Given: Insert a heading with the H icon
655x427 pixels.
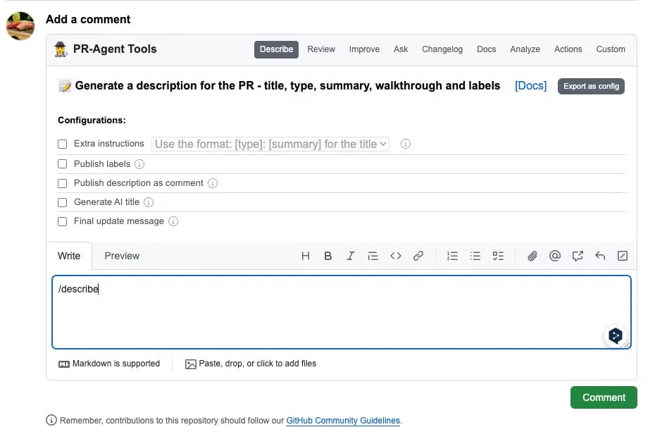Looking at the screenshot, I should (x=306, y=256).
